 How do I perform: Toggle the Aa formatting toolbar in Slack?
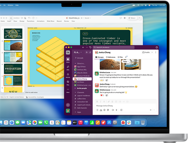tap(101, 110)
